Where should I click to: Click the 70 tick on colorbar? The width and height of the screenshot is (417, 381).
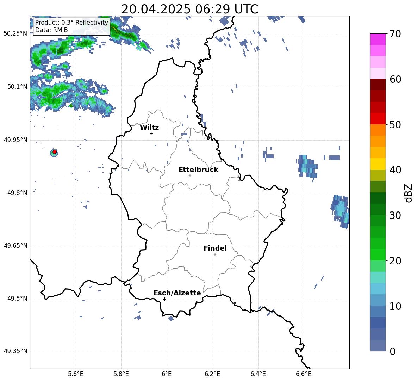pos(395,34)
